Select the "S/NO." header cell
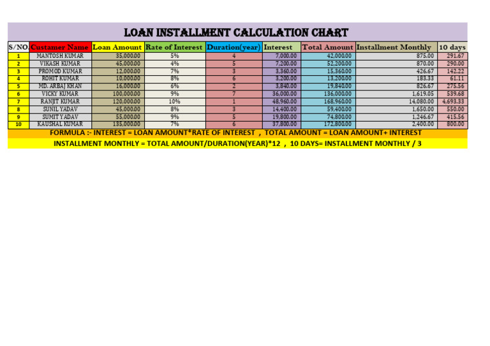The width and height of the screenshot is (490, 346). point(19,47)
